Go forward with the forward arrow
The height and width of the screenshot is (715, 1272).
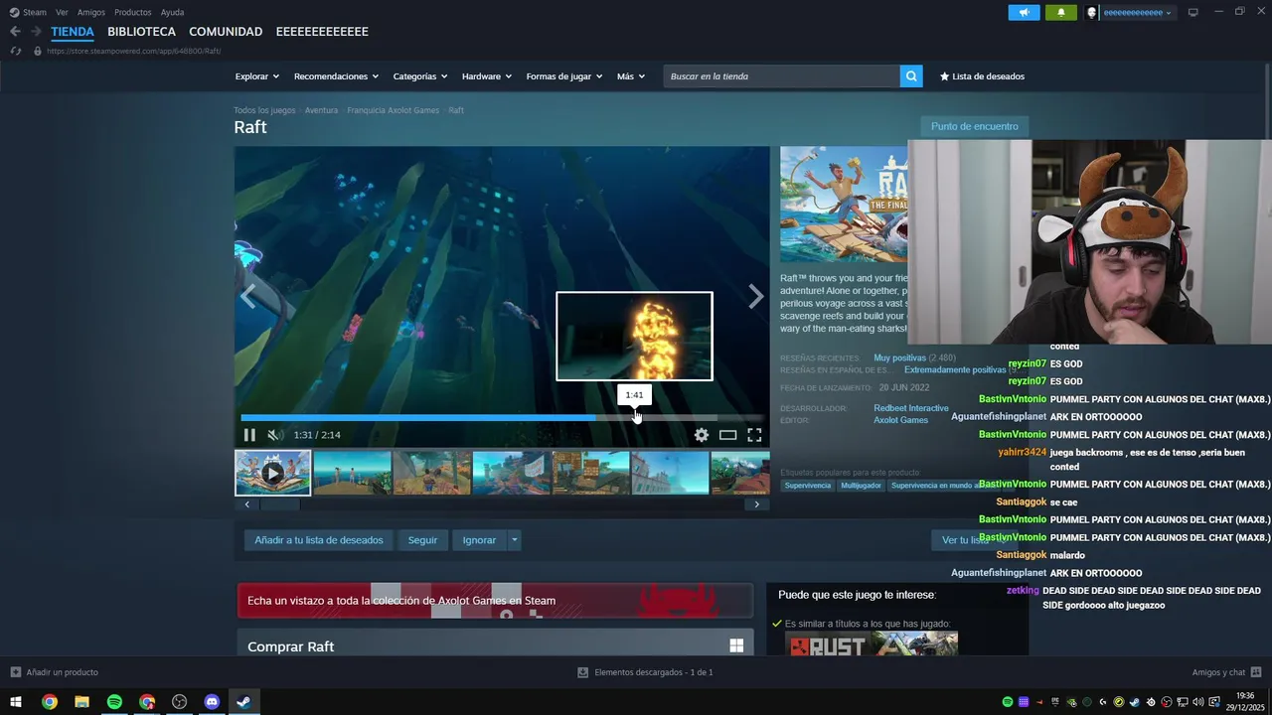click(36, 32)
